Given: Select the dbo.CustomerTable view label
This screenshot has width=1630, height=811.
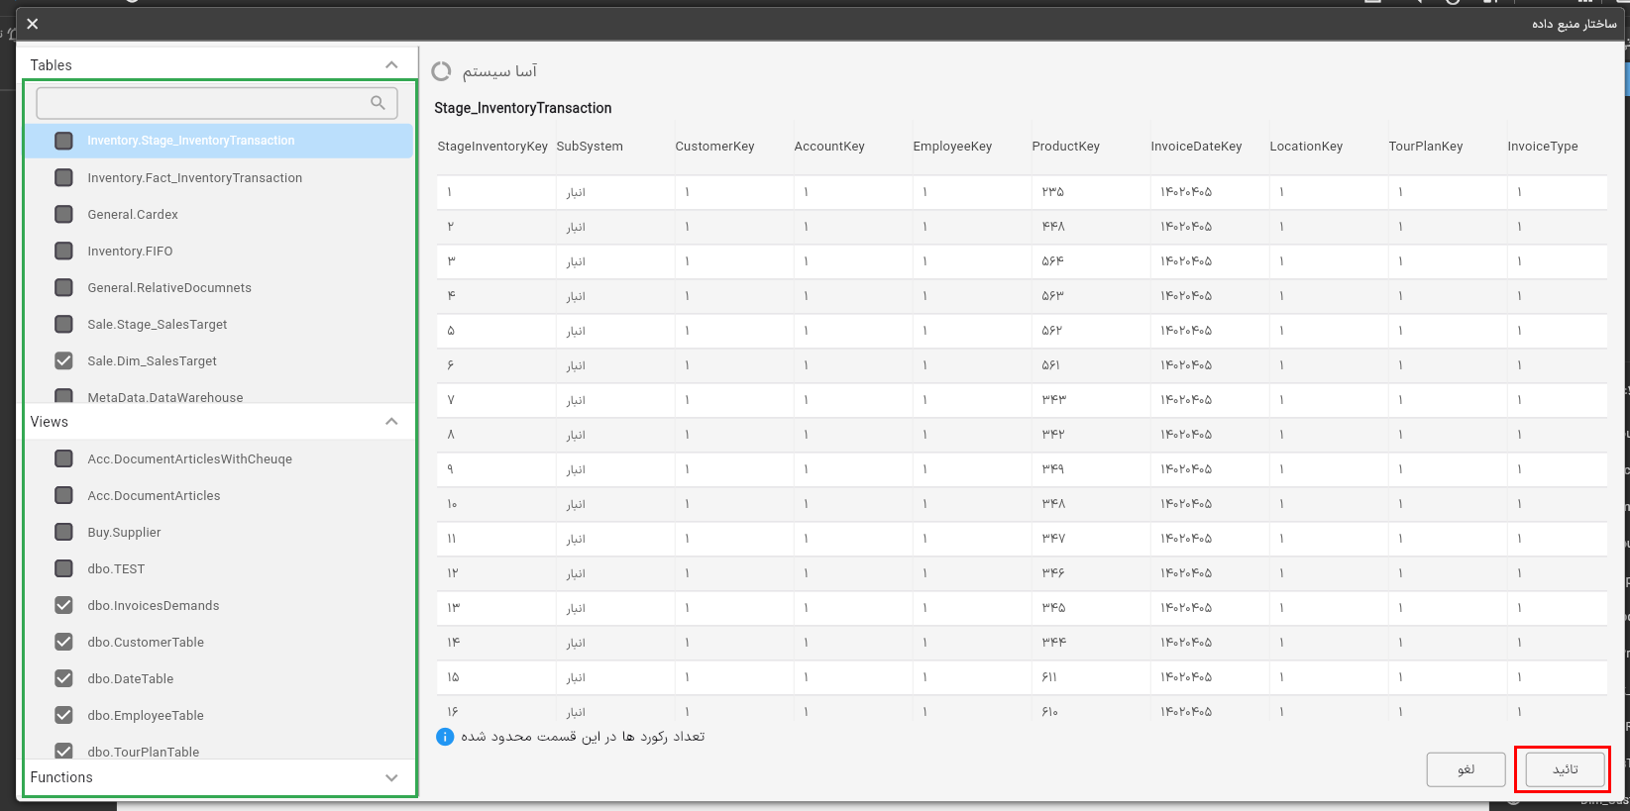Looking at the screenshot, I should pos(146,643).
